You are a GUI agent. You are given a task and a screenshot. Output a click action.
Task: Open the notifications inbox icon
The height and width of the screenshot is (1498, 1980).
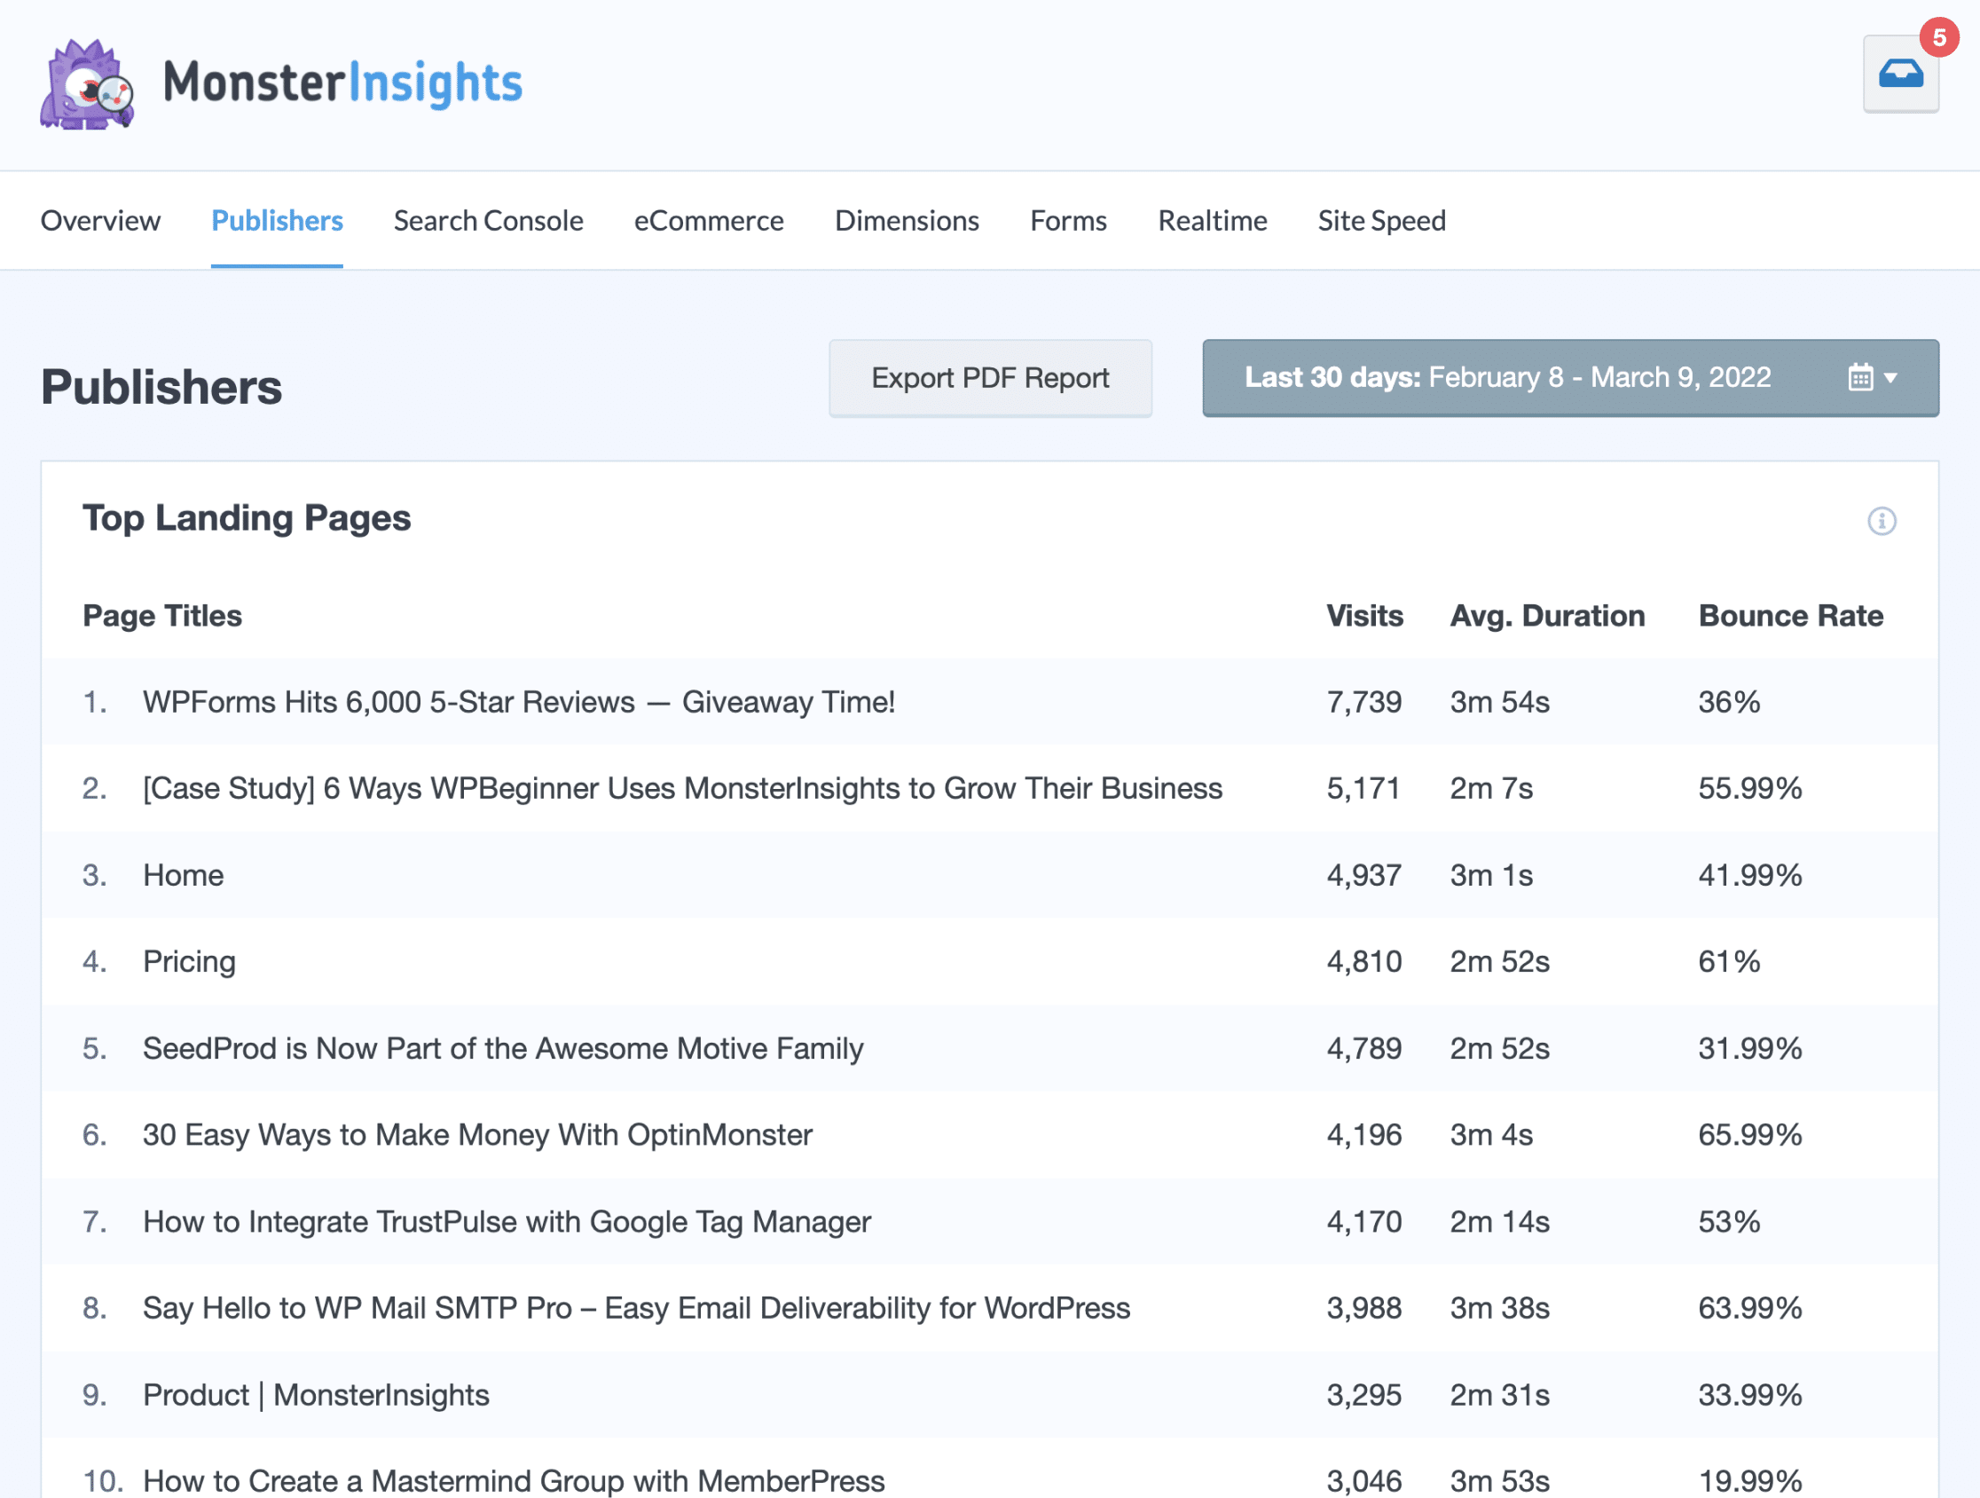tap(1900, 75)
